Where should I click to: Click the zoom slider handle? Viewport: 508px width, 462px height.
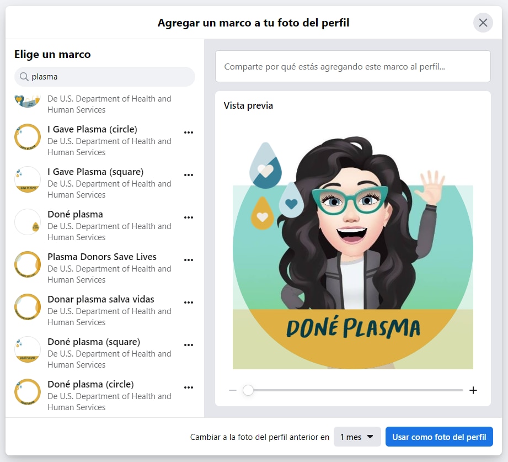coord(248,390)
